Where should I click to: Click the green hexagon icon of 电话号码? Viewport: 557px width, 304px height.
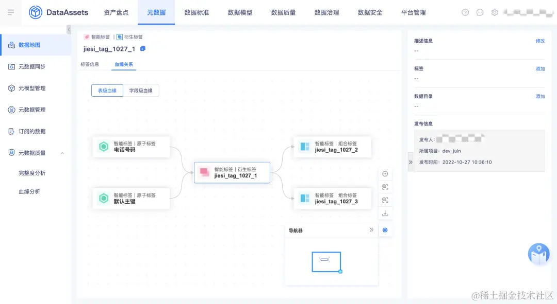coord(104,146)
